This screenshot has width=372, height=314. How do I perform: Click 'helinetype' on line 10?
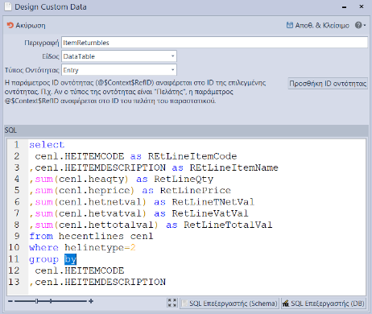click(x=94, y=247)
